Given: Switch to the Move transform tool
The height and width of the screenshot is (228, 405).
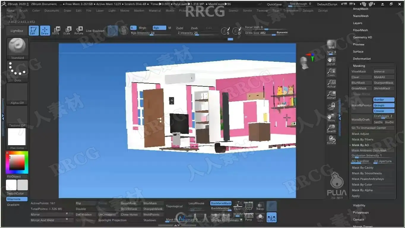Looking at the screenshot, I should pos(56,31).
